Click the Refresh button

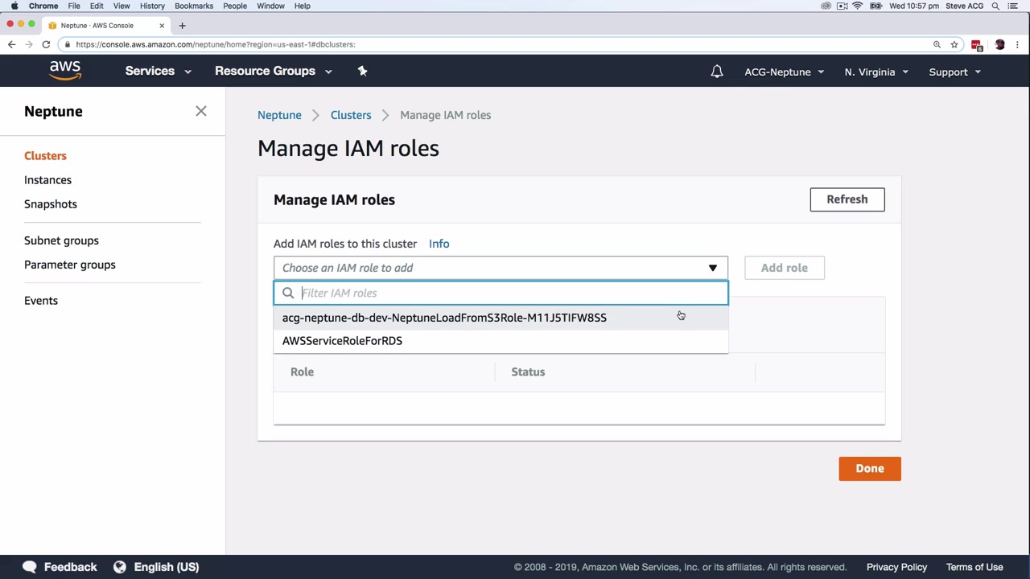pos(847,199)
